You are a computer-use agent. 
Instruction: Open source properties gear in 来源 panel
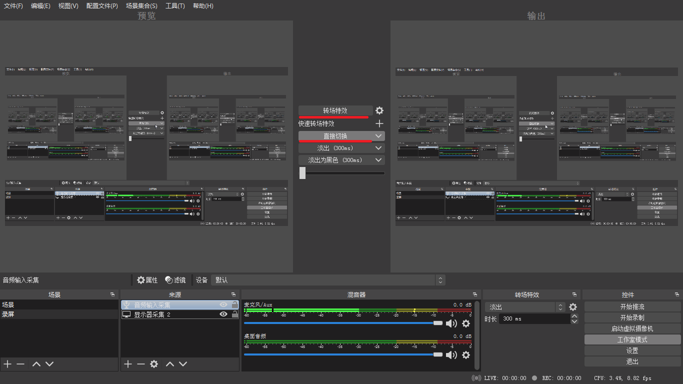point(154,364)
